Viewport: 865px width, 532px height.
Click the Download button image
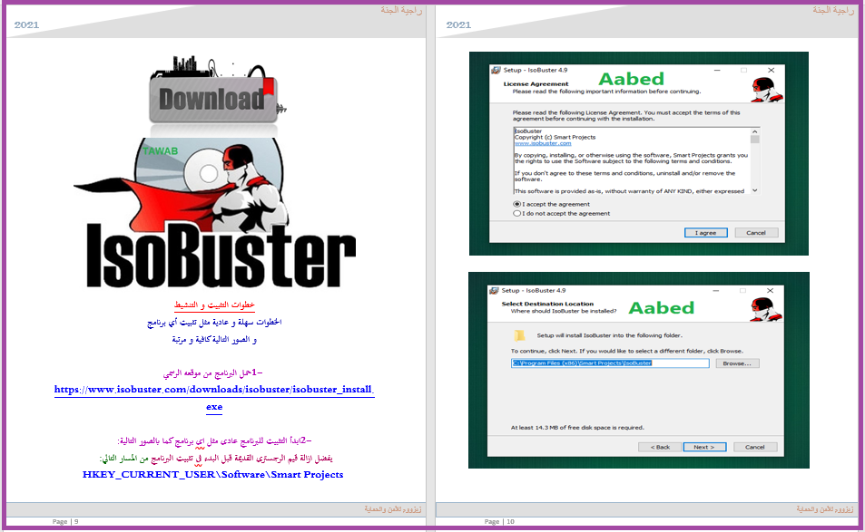(213, 98)
